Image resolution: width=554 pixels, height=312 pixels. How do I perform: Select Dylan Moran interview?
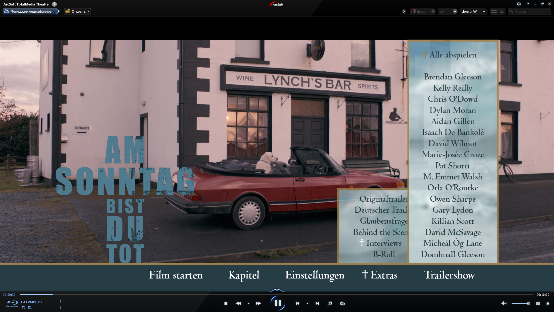click(x=453, y=110)
